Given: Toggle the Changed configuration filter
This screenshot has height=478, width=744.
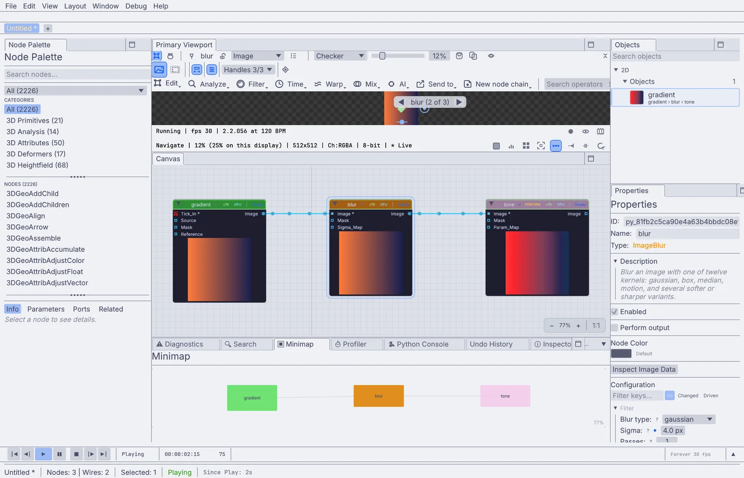Looking at the screenshot, I should [688, 396].
